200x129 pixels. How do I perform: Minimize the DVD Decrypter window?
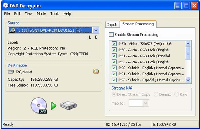pyautogui.click(x=178, y=6)
